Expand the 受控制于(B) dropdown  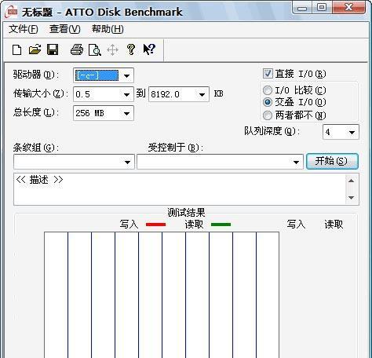click(296, 162)
